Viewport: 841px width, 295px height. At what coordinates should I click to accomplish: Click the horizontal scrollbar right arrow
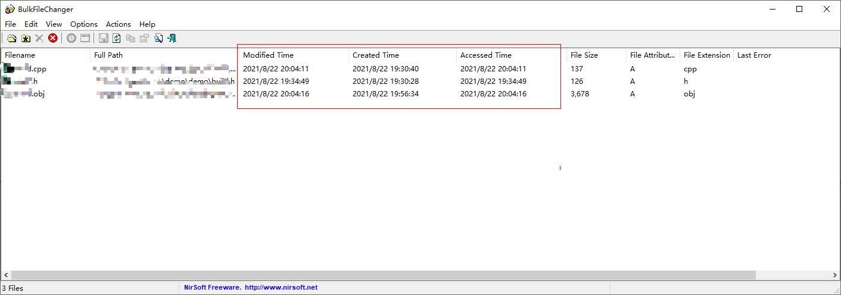pyautogui.click(x=835, y=275)
